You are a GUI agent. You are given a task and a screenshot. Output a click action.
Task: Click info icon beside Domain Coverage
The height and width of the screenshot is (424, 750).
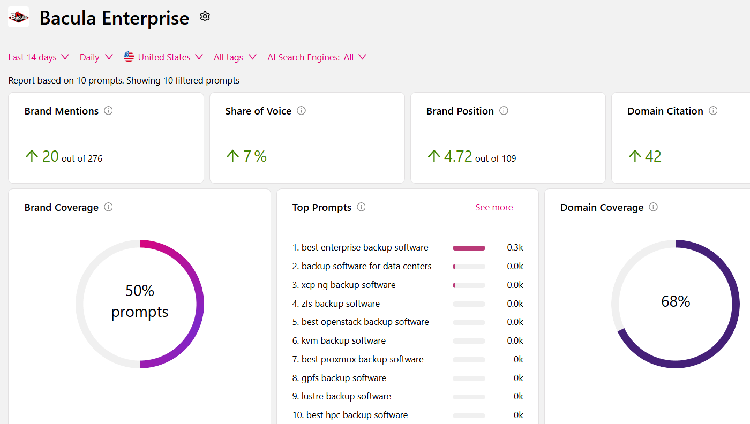click(653, 207)
